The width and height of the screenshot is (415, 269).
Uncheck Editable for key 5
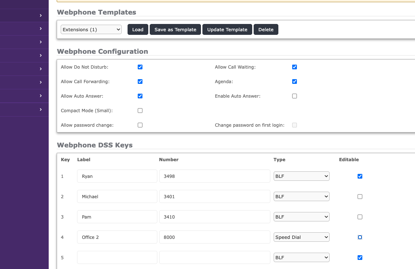tap(360, 258)
